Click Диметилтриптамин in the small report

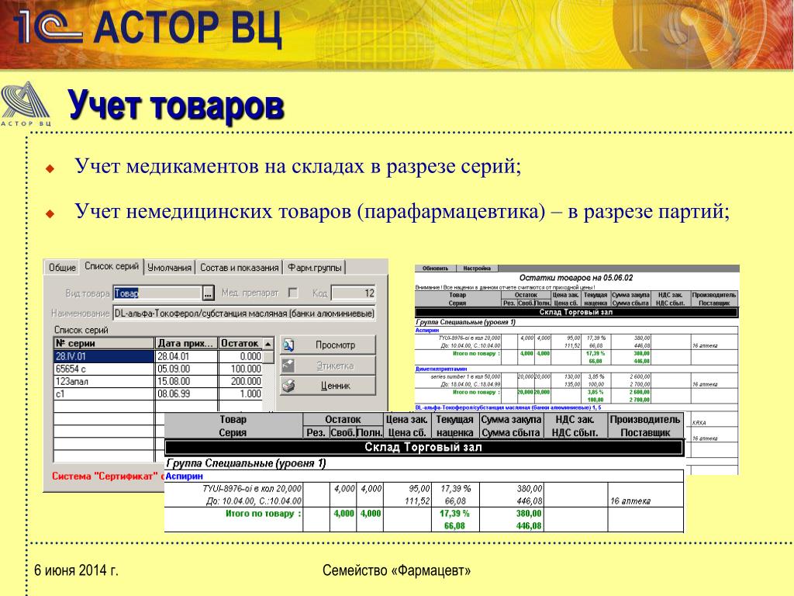coord(441,369)
